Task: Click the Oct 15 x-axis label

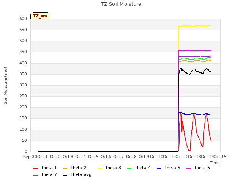Action: click(220, 157)
